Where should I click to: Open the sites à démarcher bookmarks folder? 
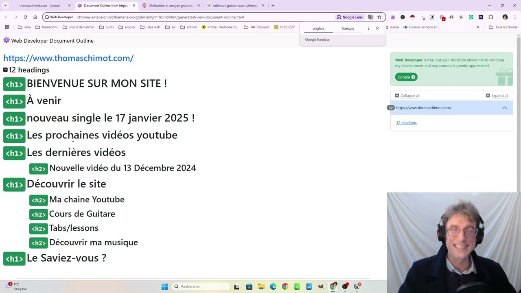[x=79, y=27]
